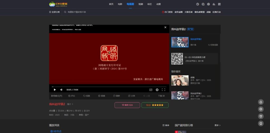Go to 电影 movies tab
The image size is (270, 133).
coord(120,4)
